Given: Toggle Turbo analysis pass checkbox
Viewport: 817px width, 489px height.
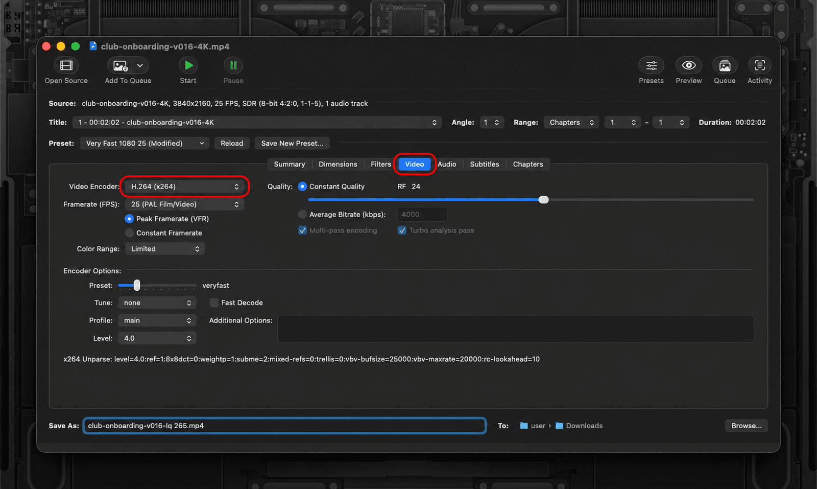Looking at the screenshot, I should pos(402,230).
